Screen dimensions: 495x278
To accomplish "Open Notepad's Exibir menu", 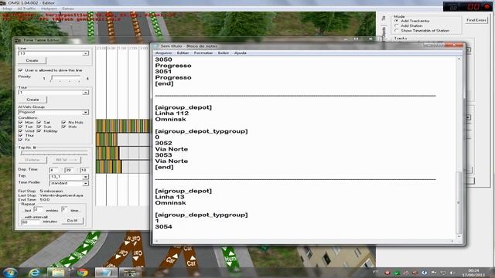I will pyautogui.click(x=224, y=53).
